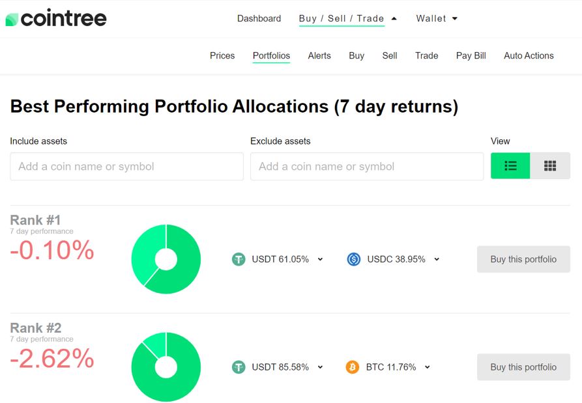Viewport: 582px width, 403px height.
Task: Click the Rank #1 donut chart
Action: [x=166, y=259]
